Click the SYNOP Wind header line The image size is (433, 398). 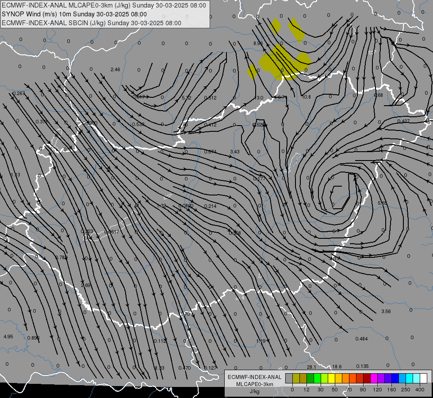point(74,14)
